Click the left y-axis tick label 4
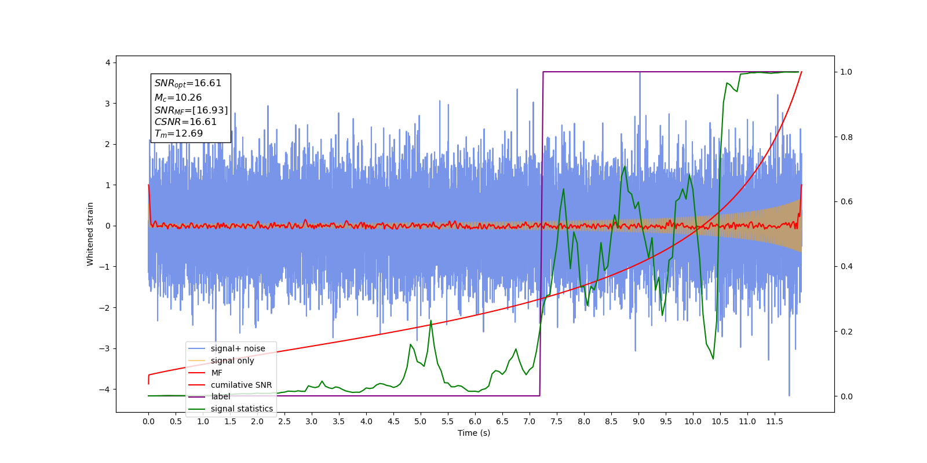Viewport: 927px width, 463px height. (108, 63)
